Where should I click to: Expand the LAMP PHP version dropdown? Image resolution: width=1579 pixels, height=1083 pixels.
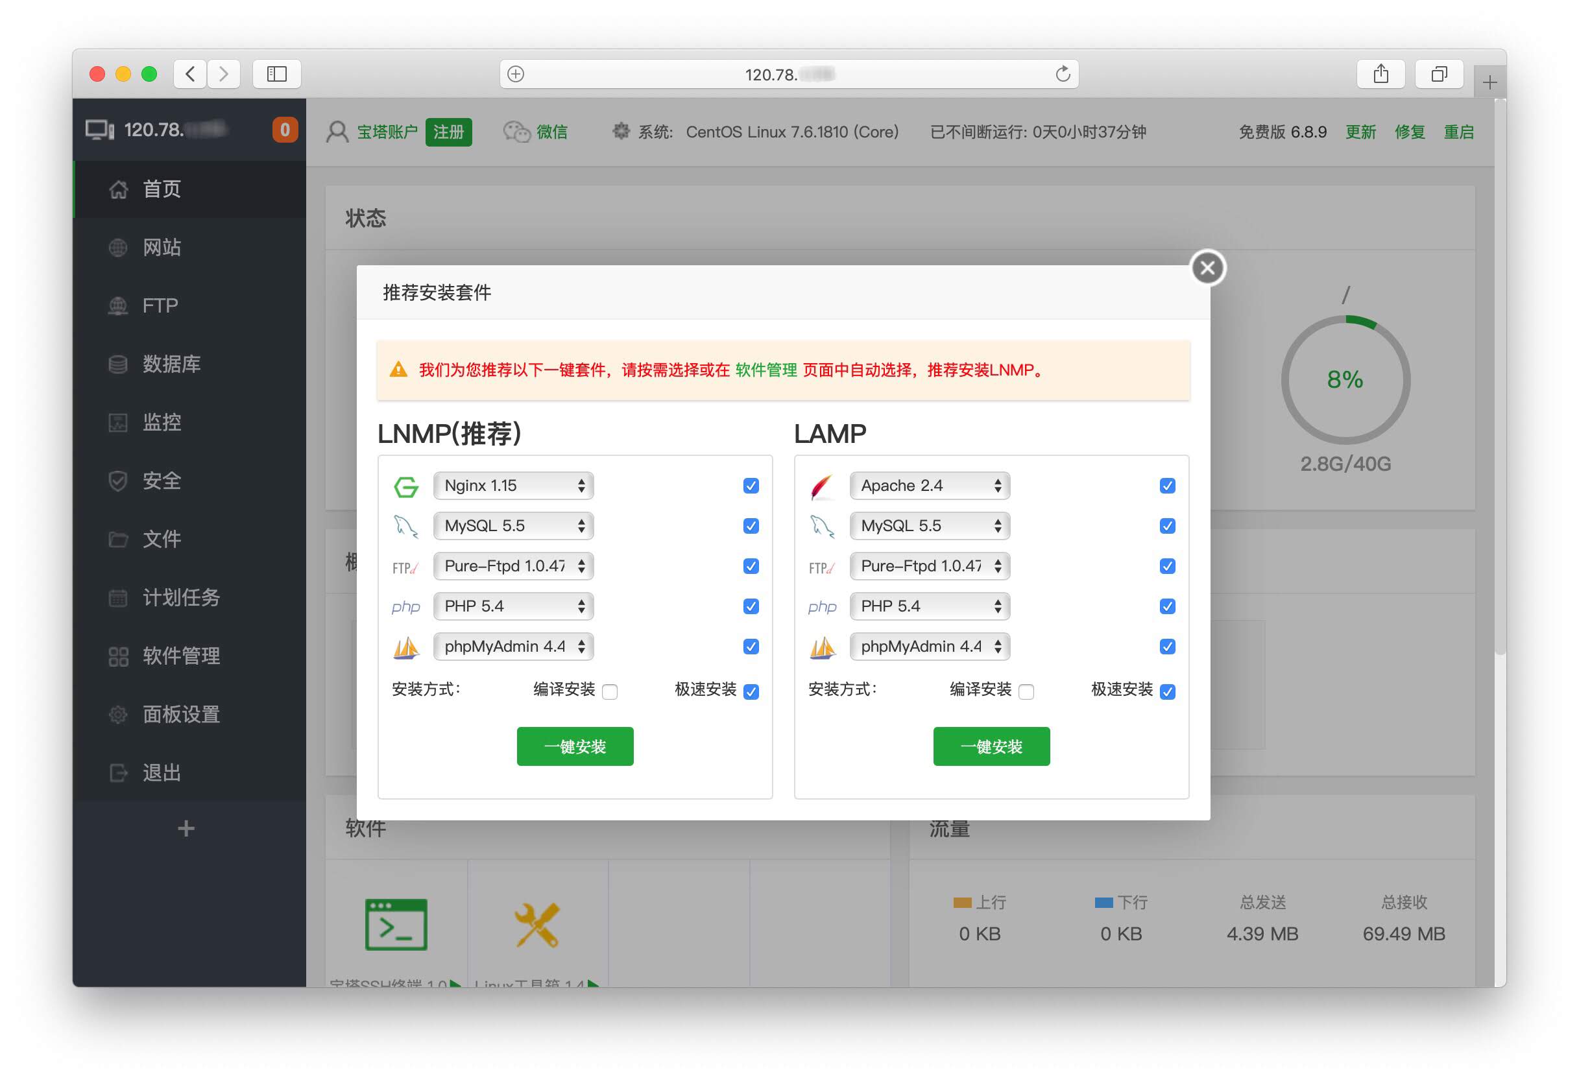929,606
